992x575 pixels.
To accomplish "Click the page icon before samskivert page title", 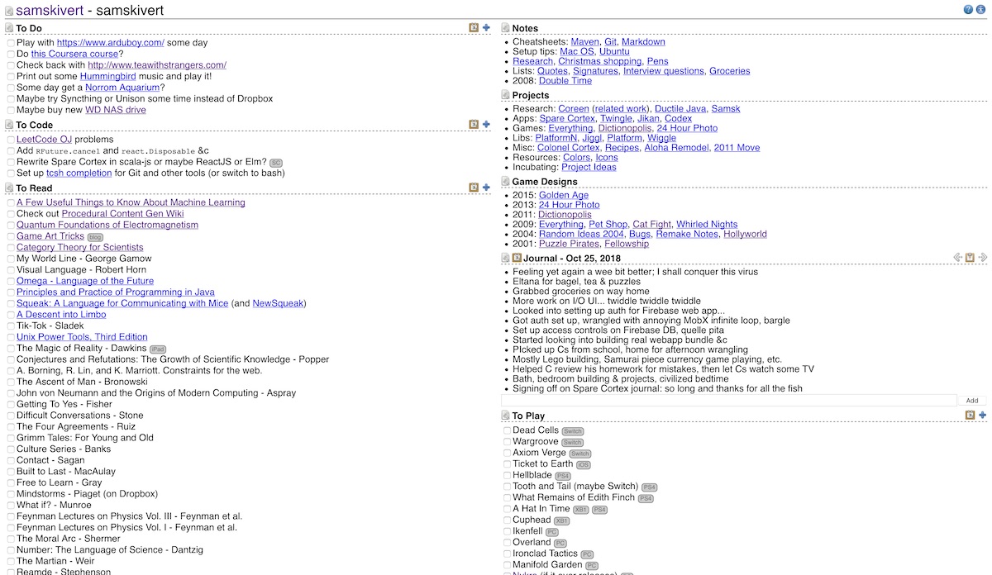I will point(8,11).
